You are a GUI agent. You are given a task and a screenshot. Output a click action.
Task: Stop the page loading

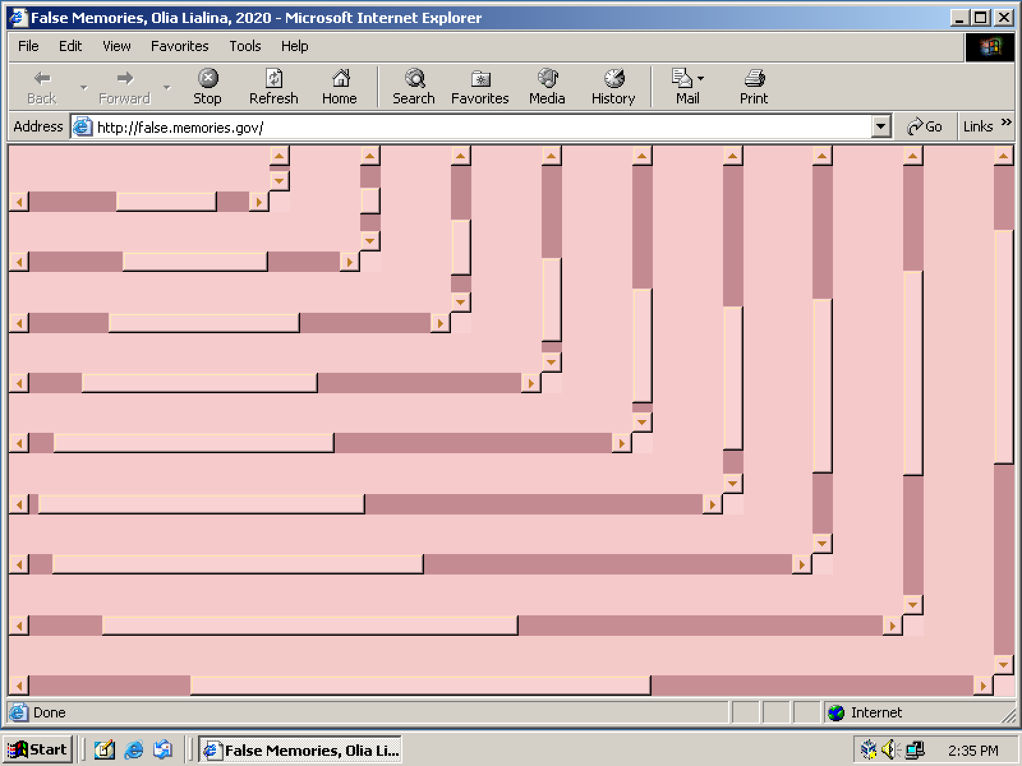[x=207, y=87]
